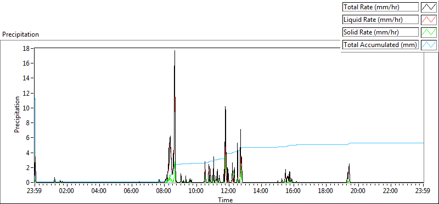This screenshot has width=439, height=204.
Task: Click the 08:00 time axis marker
Action: (x=164, y=191)
